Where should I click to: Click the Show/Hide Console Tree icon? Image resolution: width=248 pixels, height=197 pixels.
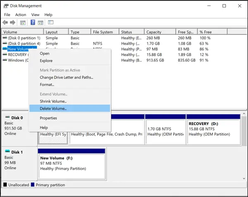23,22
